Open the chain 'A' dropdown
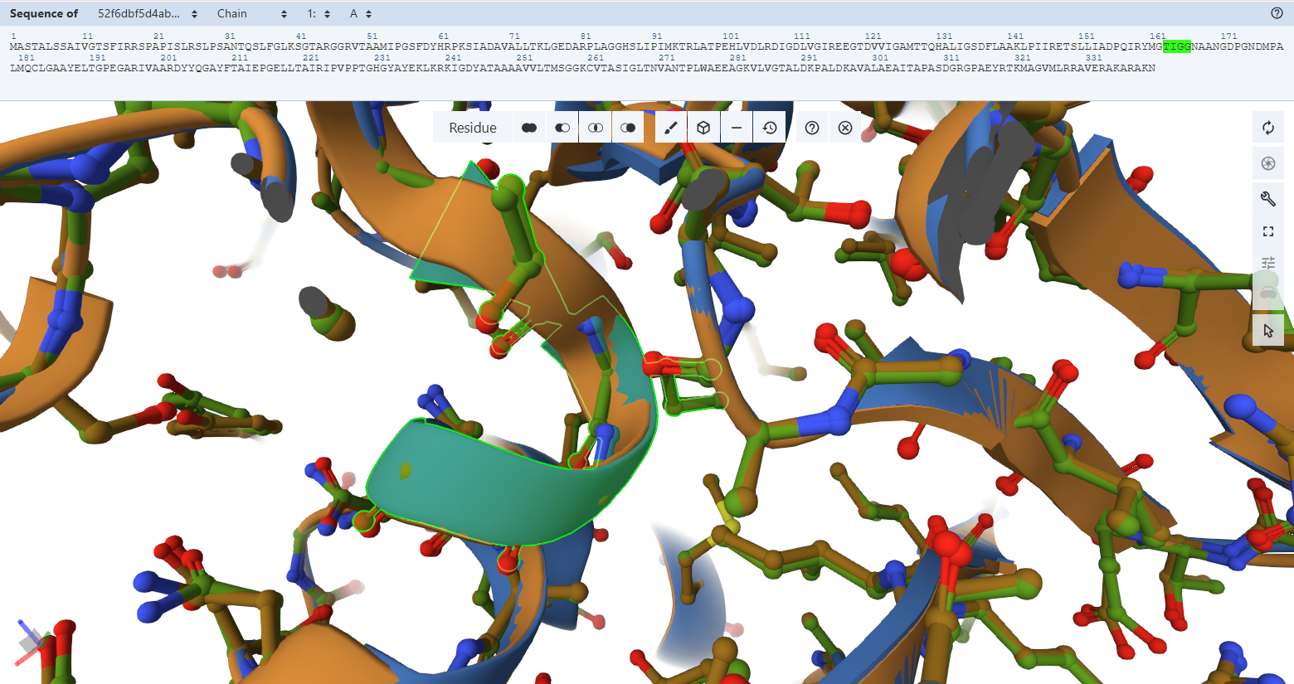The height and width of the screenshot is (684, 1294). coord(361,14)
